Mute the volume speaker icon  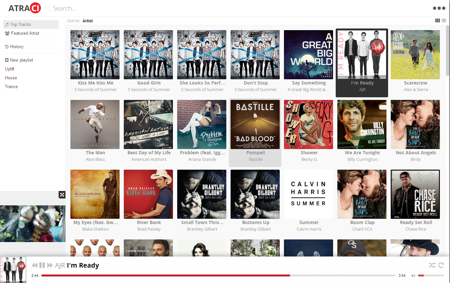413,275
